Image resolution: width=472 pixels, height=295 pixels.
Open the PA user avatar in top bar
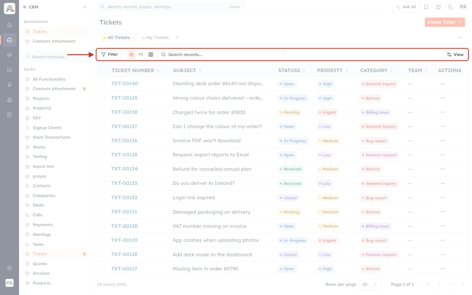pyautogui.click(x=463, y=7)
